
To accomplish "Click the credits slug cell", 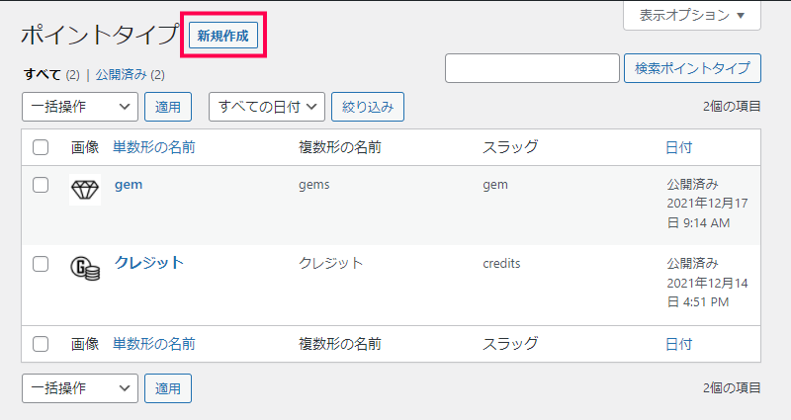I will [501, 264].
